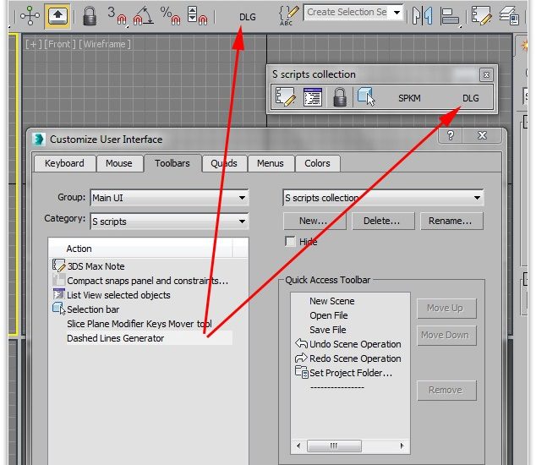
Task: Toggle the Percent Snap tool
Action: click(x=172, y=14)
